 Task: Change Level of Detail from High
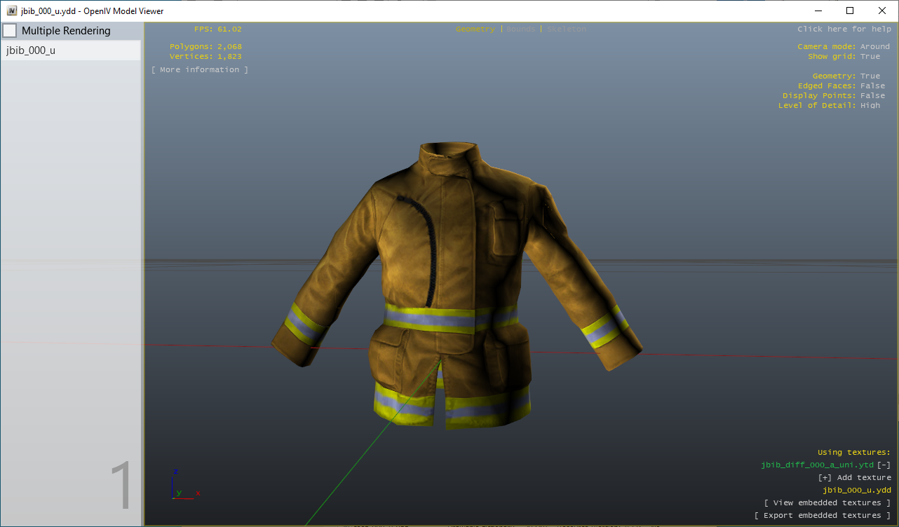(870, 105)
